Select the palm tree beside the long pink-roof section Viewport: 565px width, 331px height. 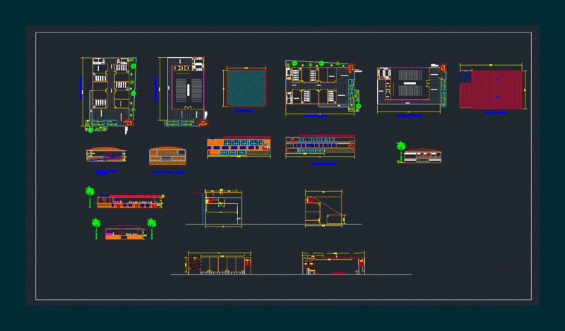pos(90,197)
